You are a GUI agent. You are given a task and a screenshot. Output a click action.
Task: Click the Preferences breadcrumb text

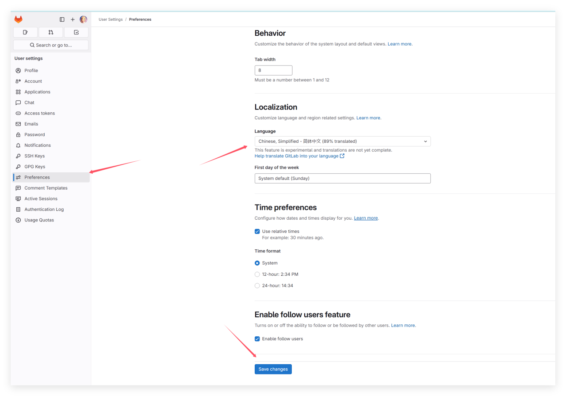[140, 19]
